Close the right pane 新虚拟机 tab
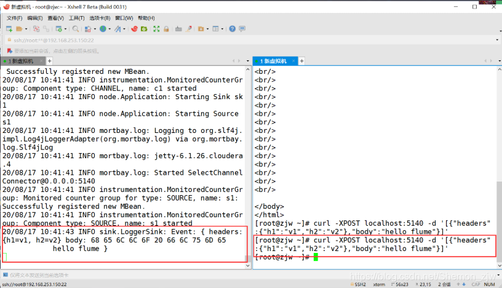 click(x=293, y=61)
